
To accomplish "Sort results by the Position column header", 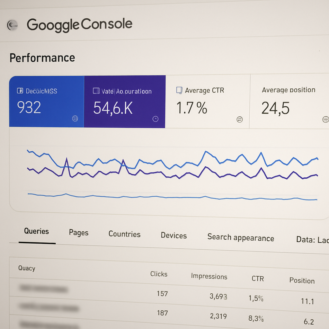I will click(x=302, y=280).
